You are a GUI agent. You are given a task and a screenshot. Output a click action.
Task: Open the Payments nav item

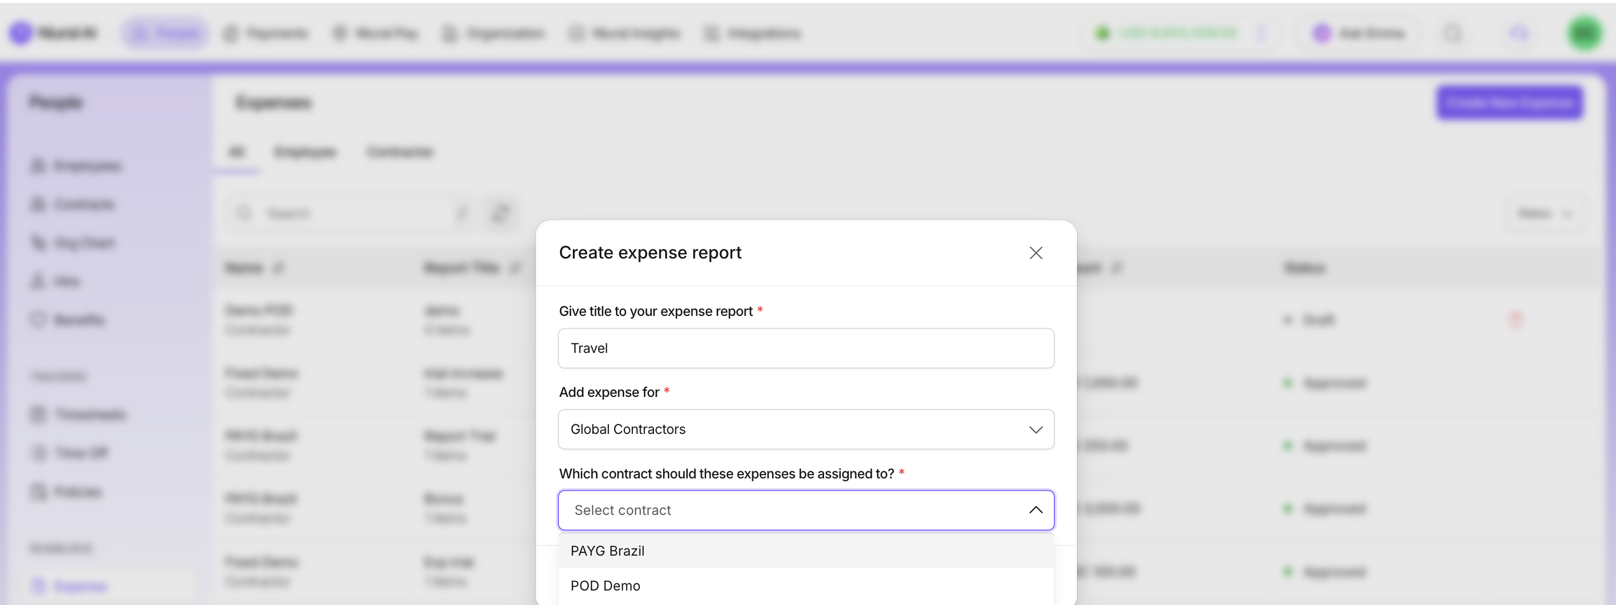tap(266, 33)
